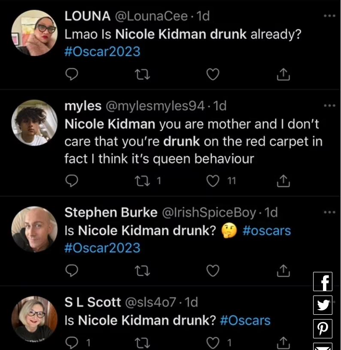
Task: Retweet myles' queen behaviour tweet
Action: coord(141,181)
